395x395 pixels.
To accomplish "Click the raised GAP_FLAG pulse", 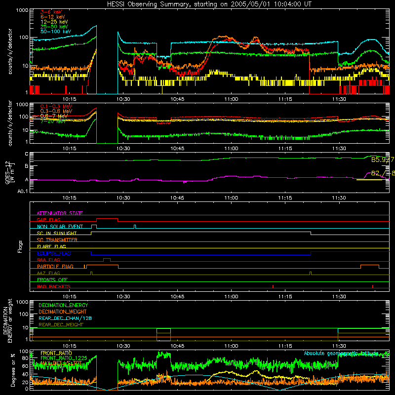I will 107,219.
